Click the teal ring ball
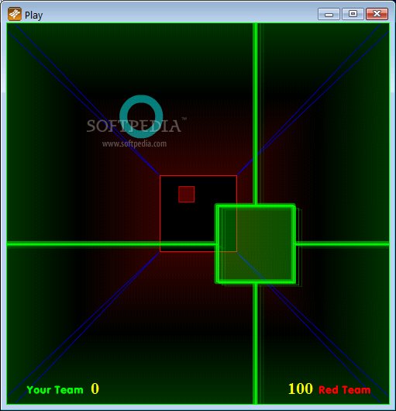 pos(141,116)
